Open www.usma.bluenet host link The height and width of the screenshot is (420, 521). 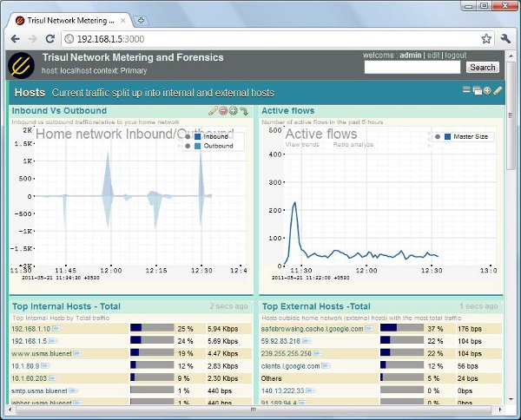pos(42,353)
